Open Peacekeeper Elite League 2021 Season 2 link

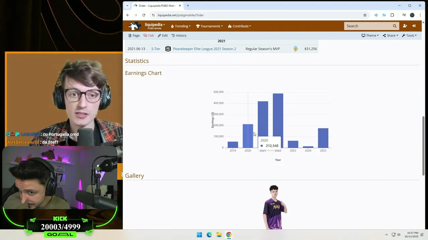(x=204, y=49)
